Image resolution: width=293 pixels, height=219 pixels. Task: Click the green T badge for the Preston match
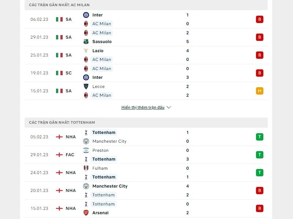pos(260,155)
